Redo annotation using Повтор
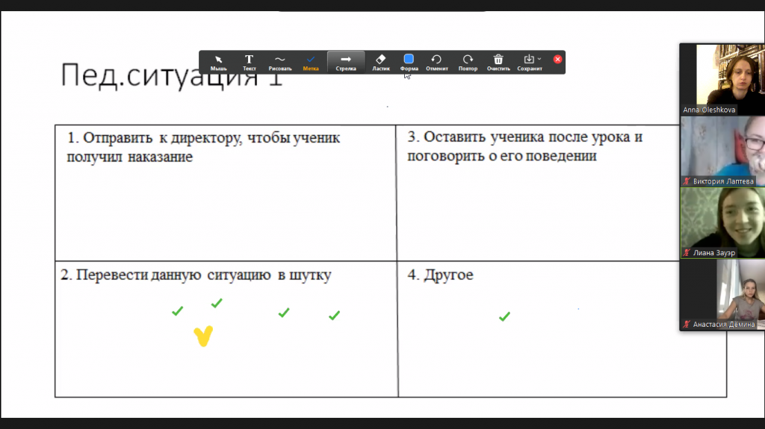 [468, 62]
